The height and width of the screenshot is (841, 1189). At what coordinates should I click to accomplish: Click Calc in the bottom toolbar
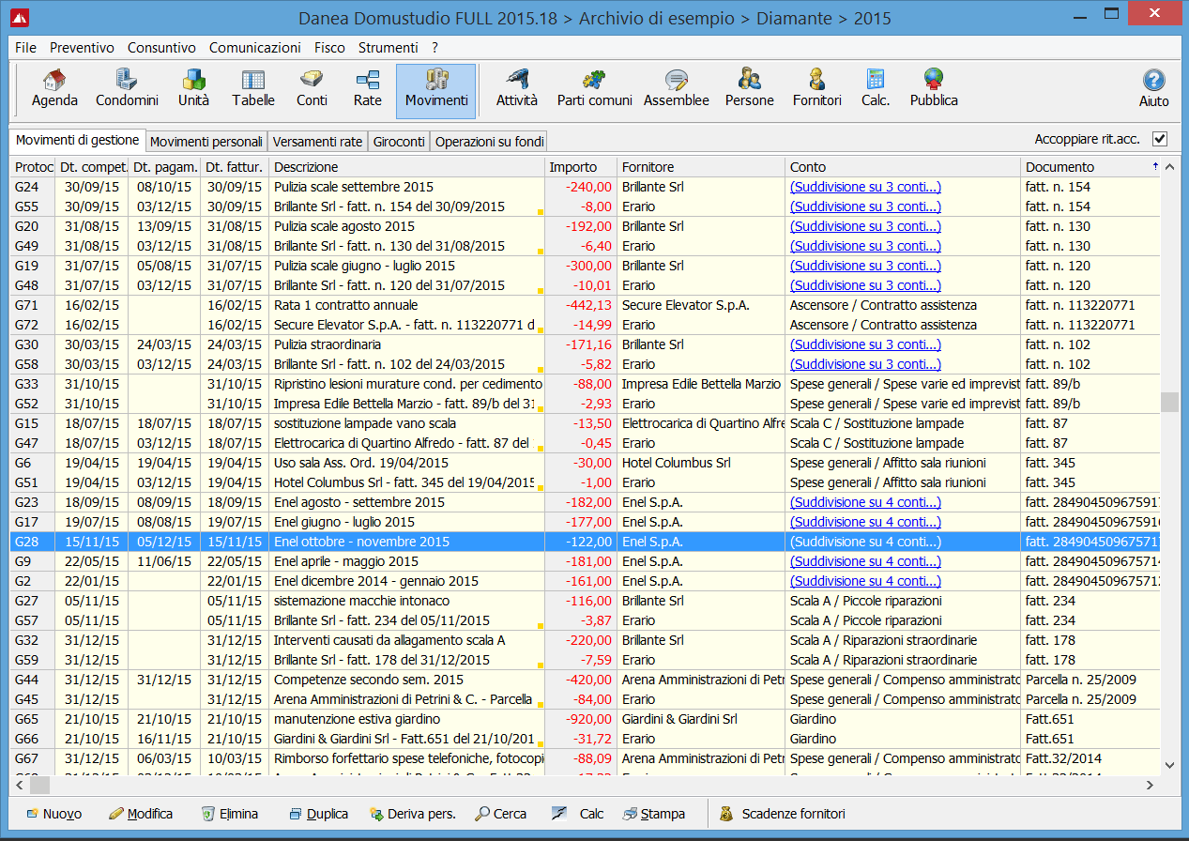click(578, 814)
